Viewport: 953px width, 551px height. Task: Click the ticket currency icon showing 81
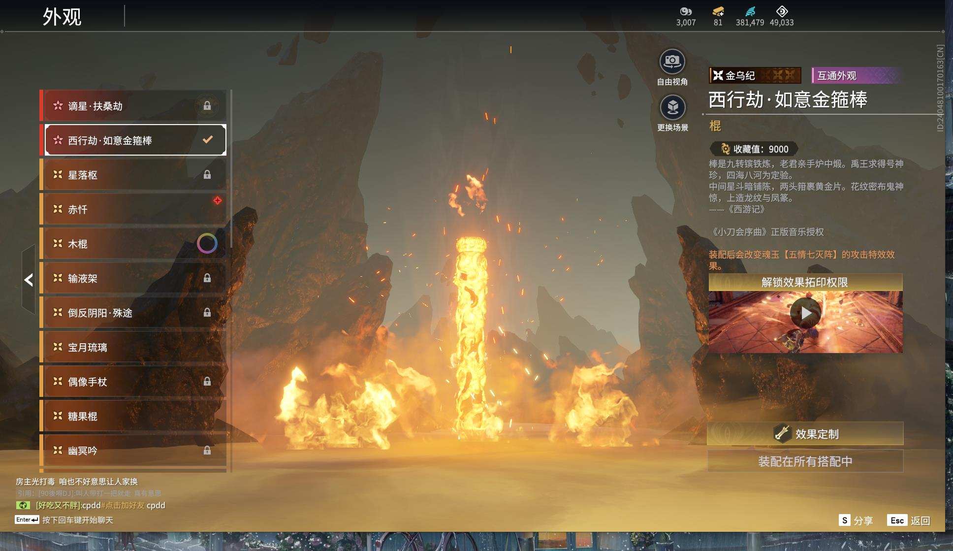point(718,11)
